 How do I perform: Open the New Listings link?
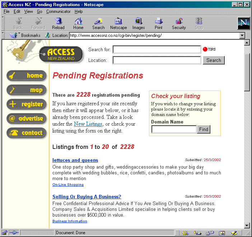88,124
